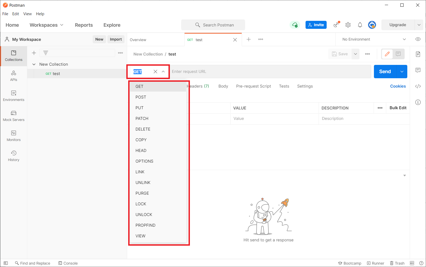
Task: Open the two-pane layout icon in status bar
Action: tap(412, 263)
